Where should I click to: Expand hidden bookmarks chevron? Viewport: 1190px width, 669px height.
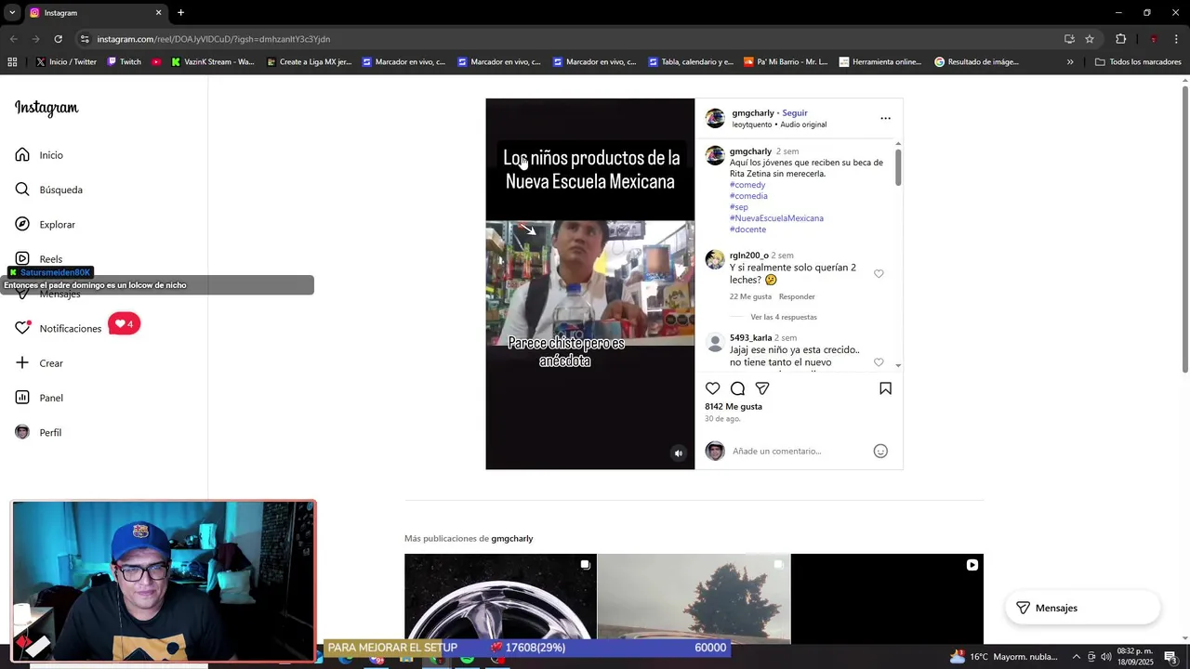[x=1070, y=62]
